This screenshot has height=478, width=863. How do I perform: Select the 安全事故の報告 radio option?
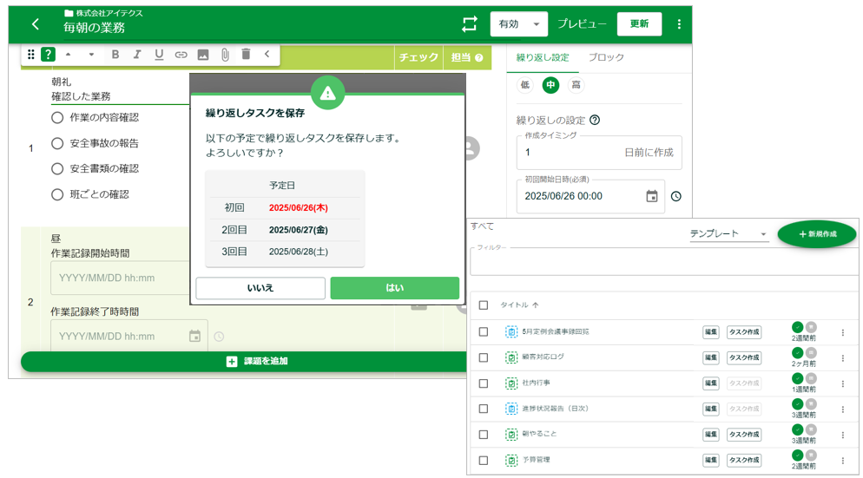click(x=57, y=143)
